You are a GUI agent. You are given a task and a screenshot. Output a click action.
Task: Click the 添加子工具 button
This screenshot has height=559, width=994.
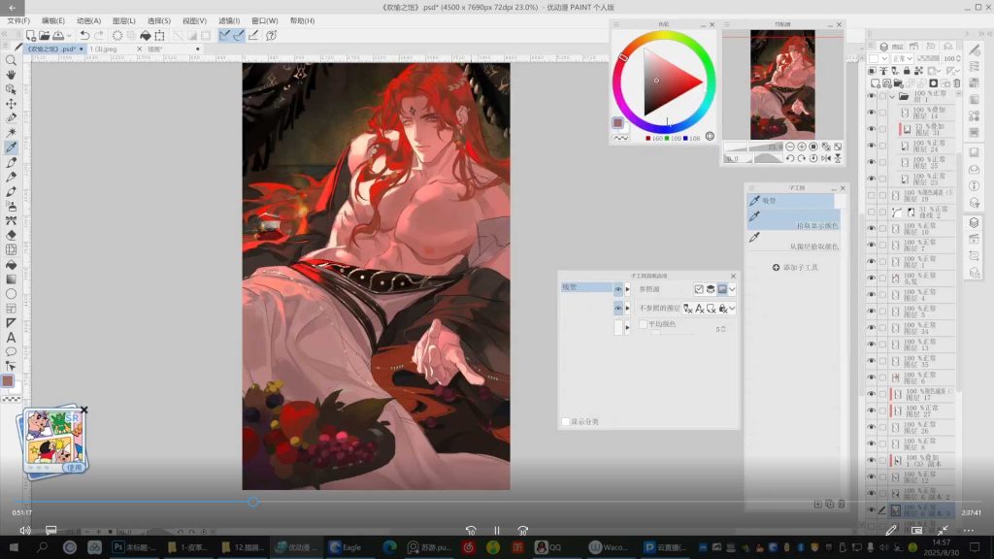[795, 267]
